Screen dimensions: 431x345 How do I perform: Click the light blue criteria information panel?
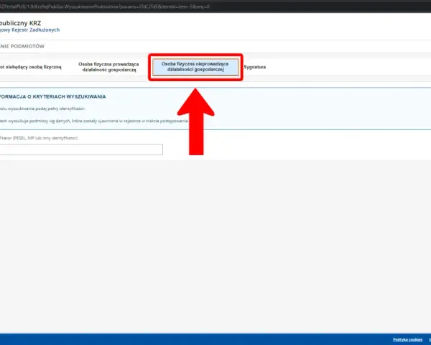click(215, 109)
